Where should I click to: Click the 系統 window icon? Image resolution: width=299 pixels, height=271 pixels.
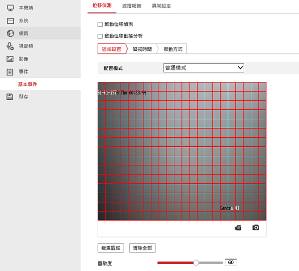click(x=10, y=21)
